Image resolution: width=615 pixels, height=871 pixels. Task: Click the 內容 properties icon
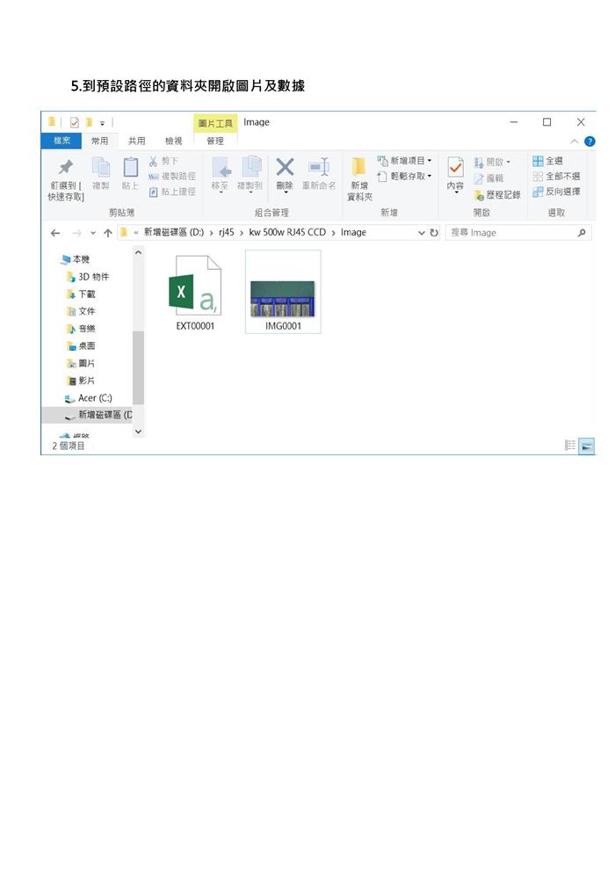455,167
